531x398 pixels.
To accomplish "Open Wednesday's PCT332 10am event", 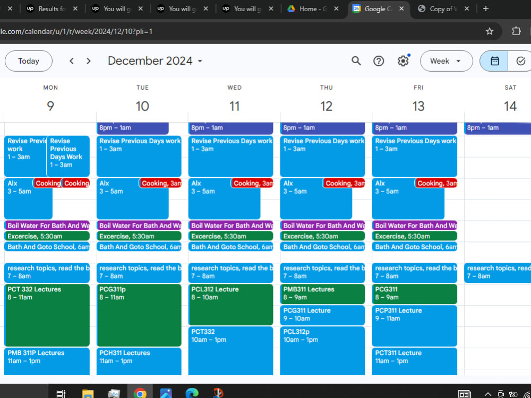I will [x=230, y=351].
